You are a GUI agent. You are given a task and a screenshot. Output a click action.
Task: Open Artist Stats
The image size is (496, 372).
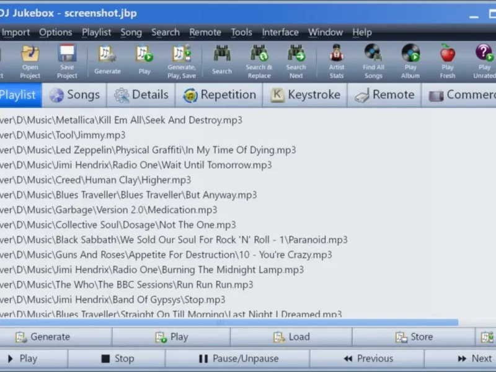pos(336,61)
